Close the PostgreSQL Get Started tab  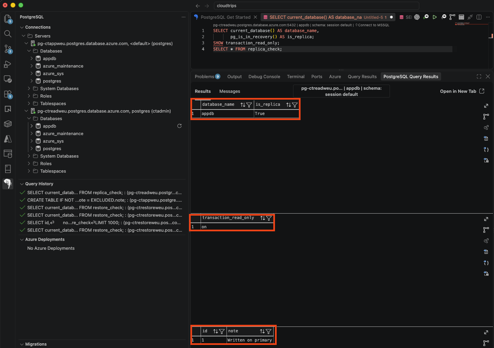(x=255, y=17)
